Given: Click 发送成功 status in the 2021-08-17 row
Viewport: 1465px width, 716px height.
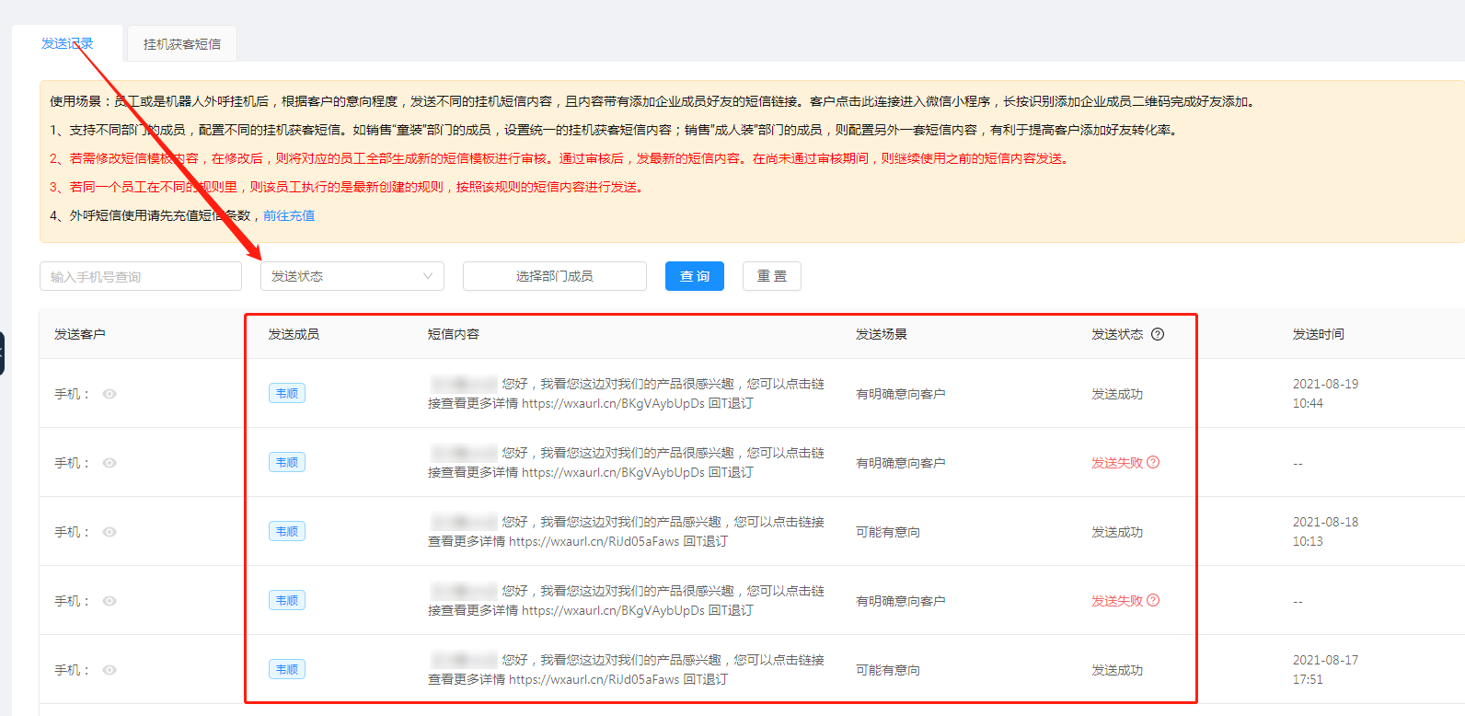Looking at the screenshot, I should click(x=1117, y=670).
